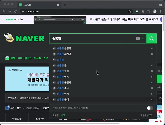This screenshot has height=125, width=165.
Task: Go back with browser back arrow
Action: [x=4, y=11]
